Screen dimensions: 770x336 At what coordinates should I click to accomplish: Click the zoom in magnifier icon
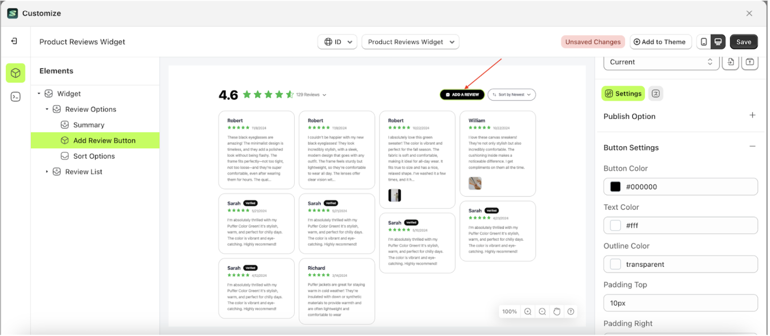tap(528, 311)
